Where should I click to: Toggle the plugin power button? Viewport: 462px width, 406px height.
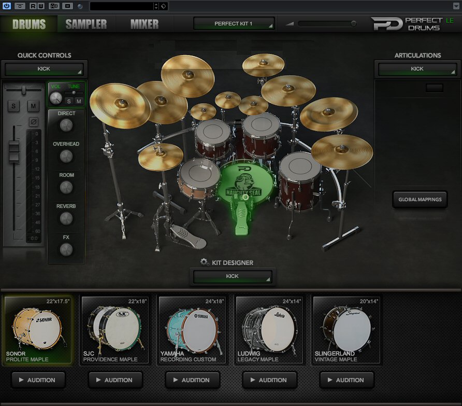[x=7, y=6]
